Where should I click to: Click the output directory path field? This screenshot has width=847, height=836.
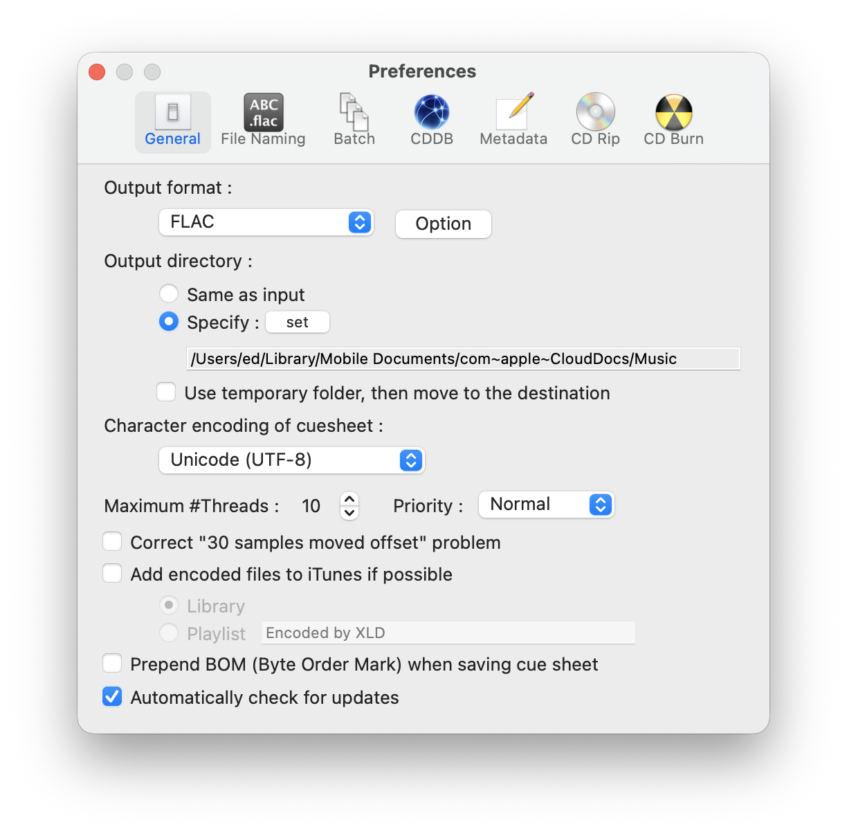(x=464, y=358)
